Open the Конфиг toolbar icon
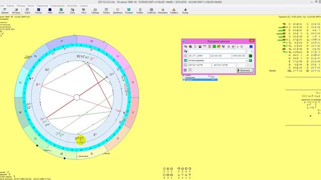The height and width of the screenshot is (180, 321). tap(140, 11)
